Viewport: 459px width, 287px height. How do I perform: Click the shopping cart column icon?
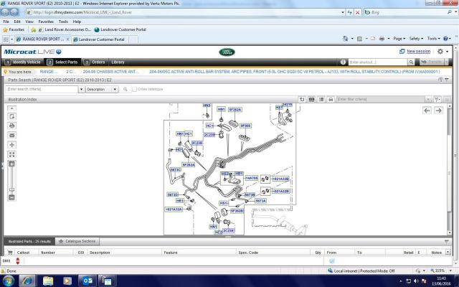10,253
